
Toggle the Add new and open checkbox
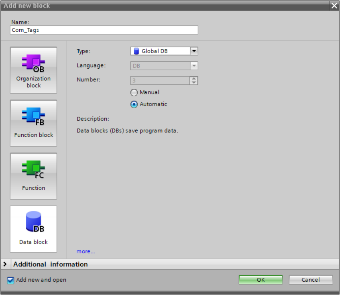(10, 280)
